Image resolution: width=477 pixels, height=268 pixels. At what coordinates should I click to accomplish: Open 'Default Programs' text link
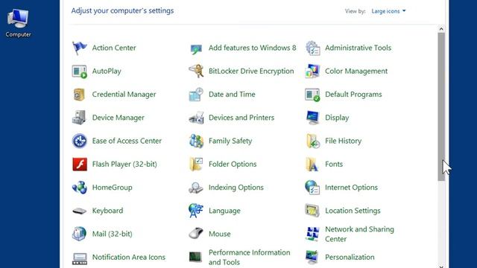tap(353, 95)
